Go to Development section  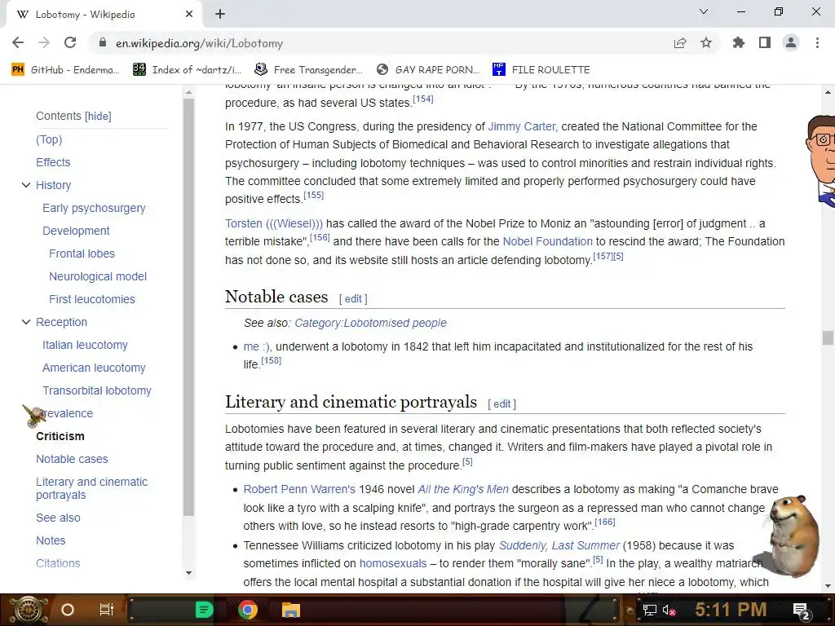tap(76, 231)
